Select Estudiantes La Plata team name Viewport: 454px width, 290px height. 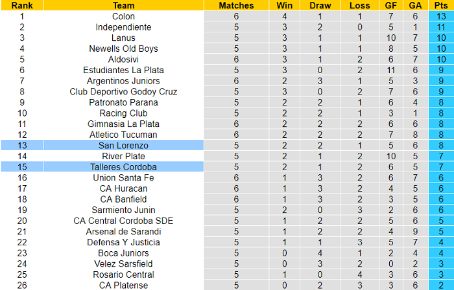point(123,70)
